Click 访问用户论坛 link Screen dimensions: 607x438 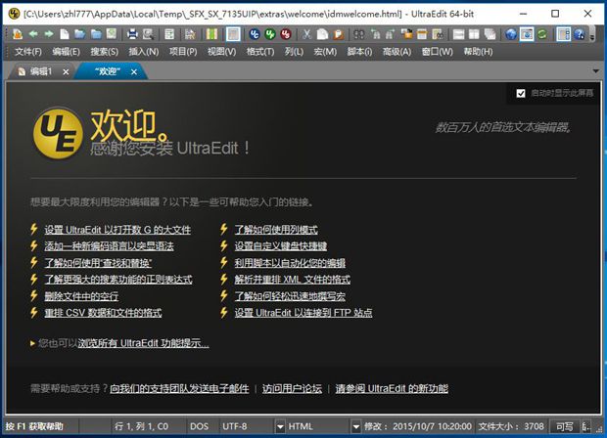(292, 388)
